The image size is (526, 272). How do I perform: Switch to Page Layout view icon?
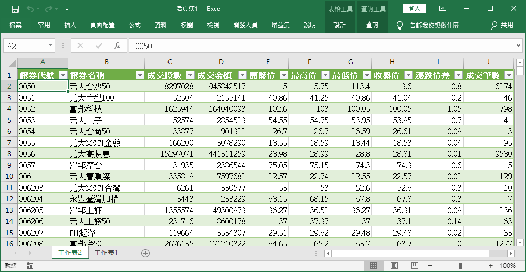pyautogui.click(x=394, y=266)
